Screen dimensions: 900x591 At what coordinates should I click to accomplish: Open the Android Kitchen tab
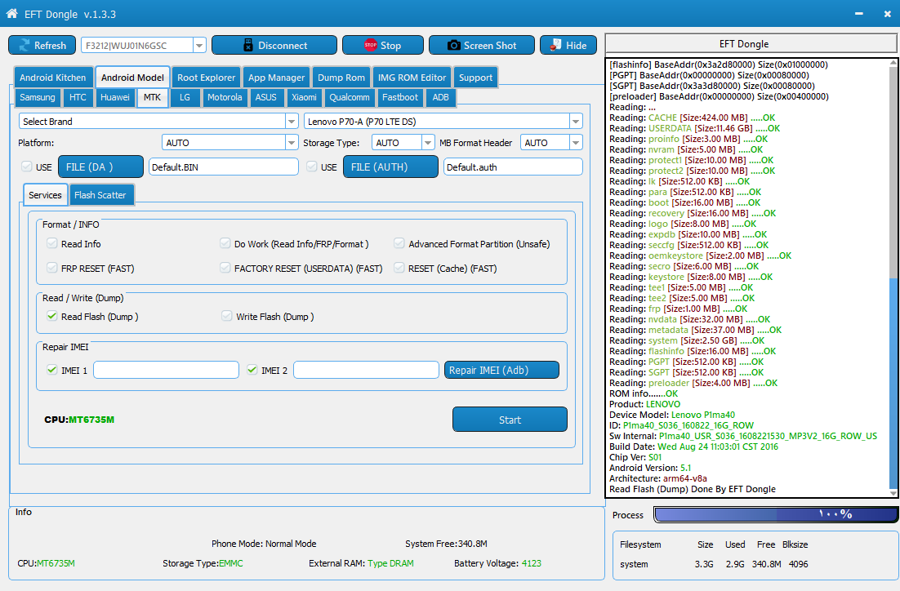[53, 78]
